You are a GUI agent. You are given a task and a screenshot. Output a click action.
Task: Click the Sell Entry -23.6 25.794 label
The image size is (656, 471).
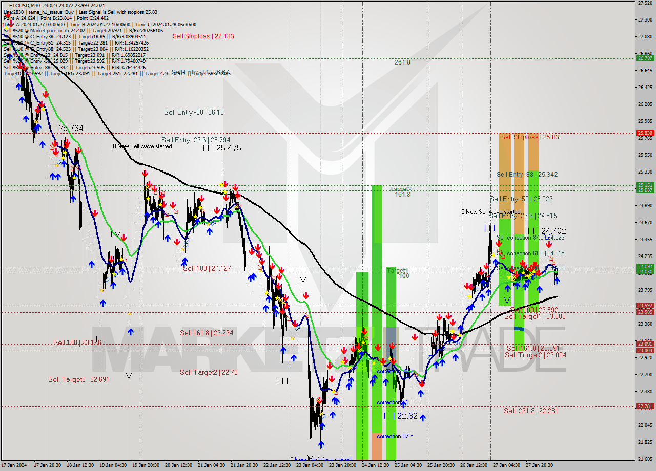click(x=196, y=140)
